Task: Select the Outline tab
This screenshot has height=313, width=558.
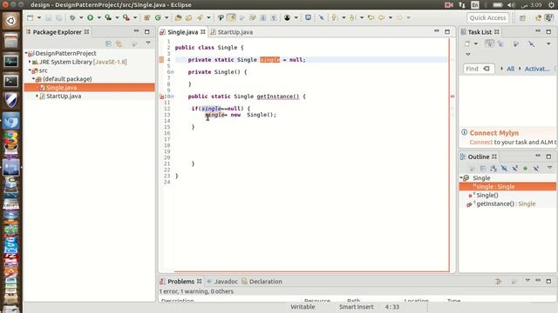Action: point(479,156)
